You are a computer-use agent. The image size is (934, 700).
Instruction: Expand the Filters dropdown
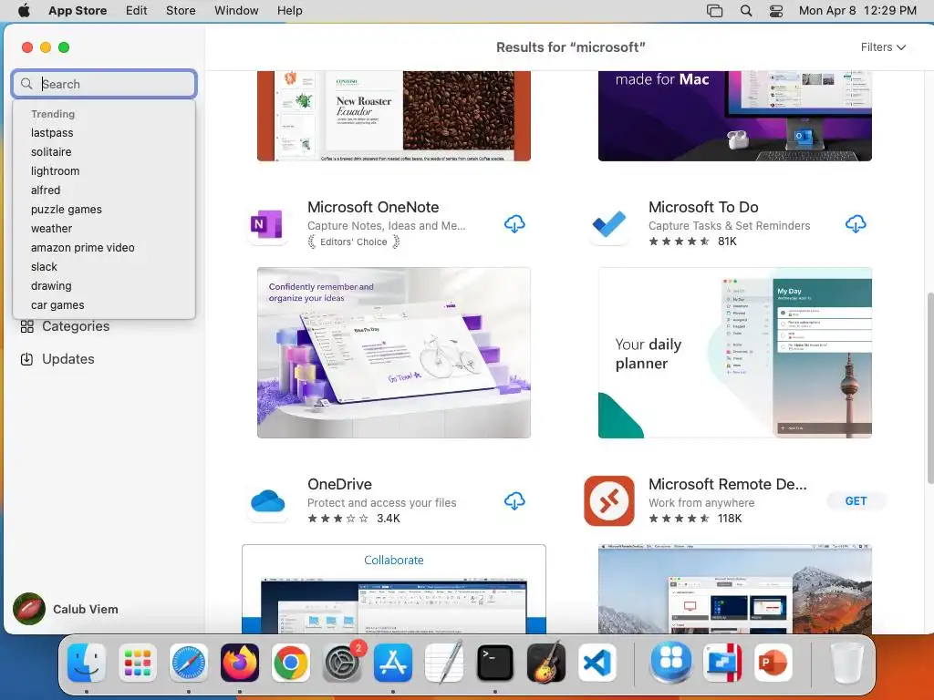coord(883,47)
